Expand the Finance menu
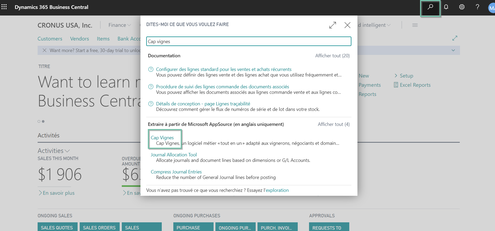495x231 pixels. [x=120, y=25]
